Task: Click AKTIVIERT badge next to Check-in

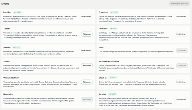Action: (x=113, y=78)
